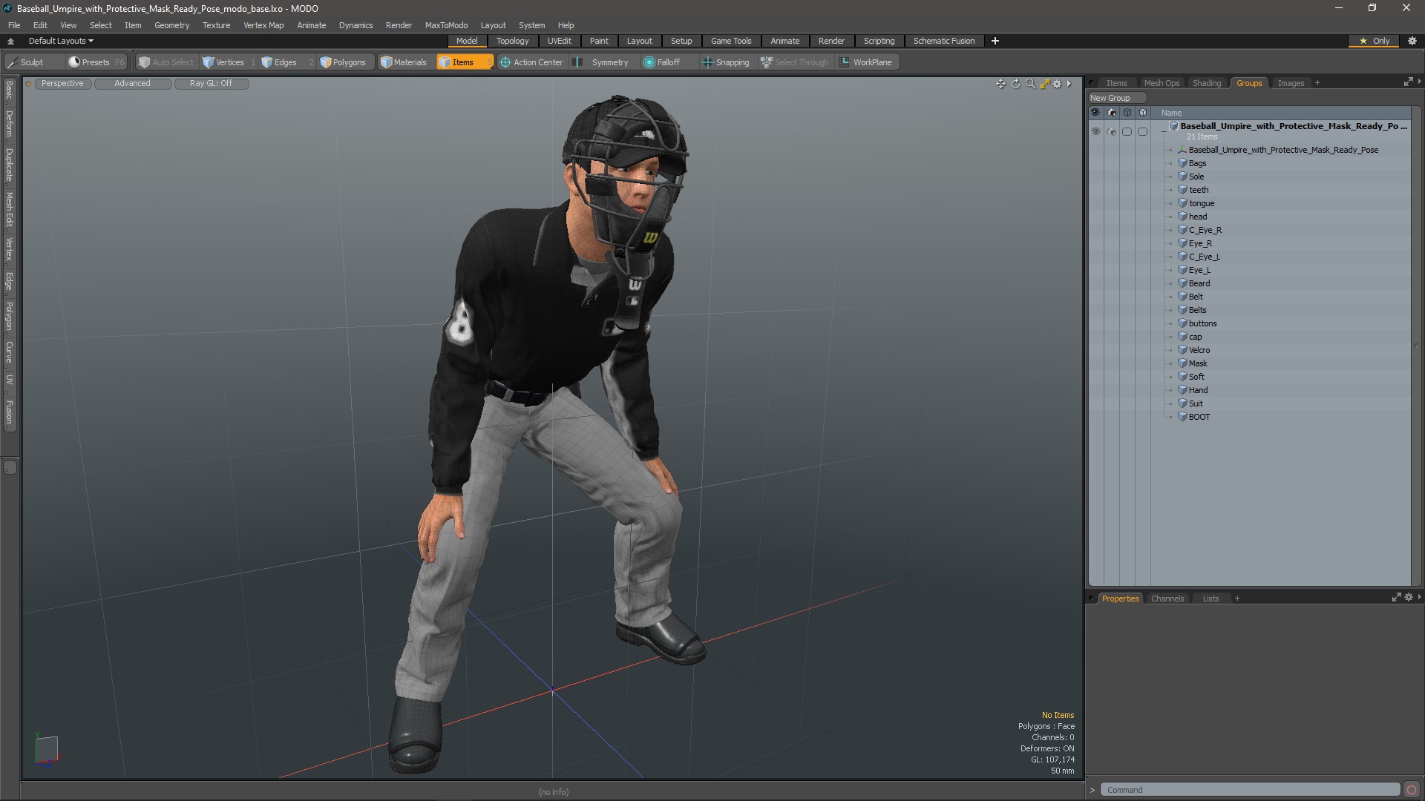This screenshot has width=1425, height=801.
Task: Open the WorkPlane tool
Action: pos(865,62)
